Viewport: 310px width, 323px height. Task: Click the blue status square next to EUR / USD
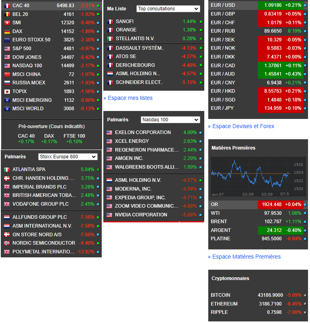(x=305, y=6)
